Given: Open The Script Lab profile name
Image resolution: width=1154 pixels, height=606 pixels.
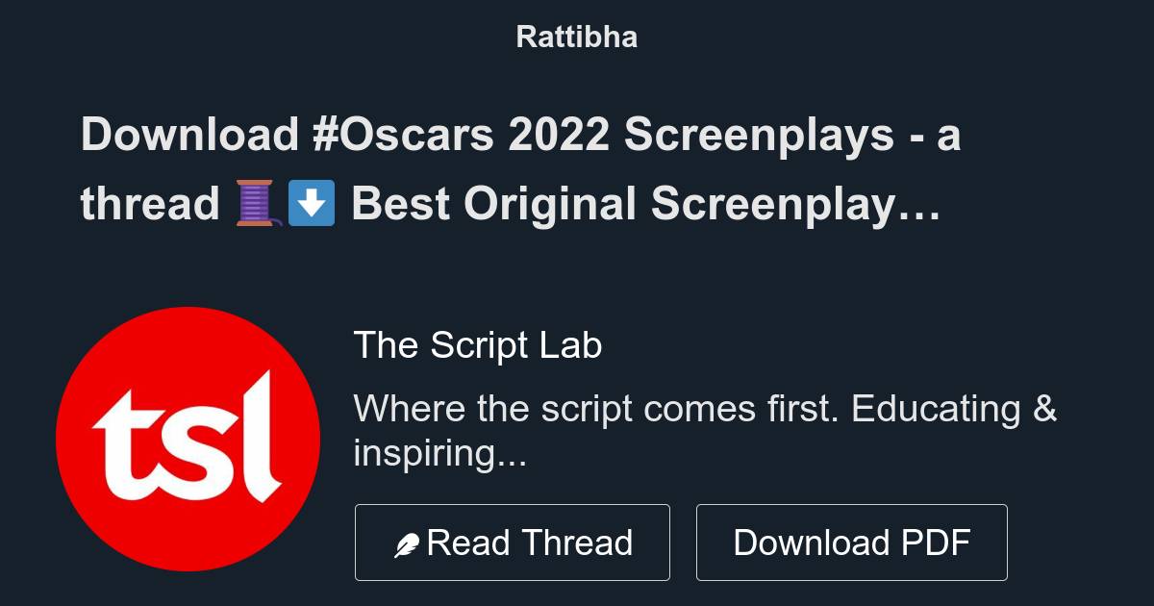Looking at the screenshot, I should pos(478,344).
